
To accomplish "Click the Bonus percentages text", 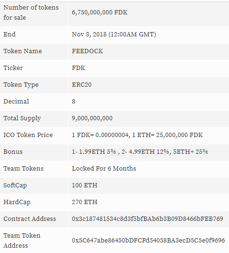I will pos(140,152).
